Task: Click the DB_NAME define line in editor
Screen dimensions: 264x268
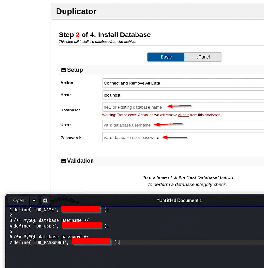Action: 61,210
